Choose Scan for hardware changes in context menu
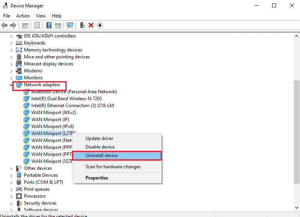The image size is (300, 217). (x=117, y=167)
